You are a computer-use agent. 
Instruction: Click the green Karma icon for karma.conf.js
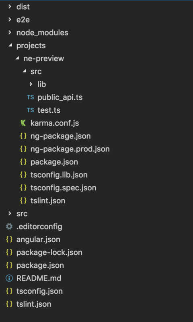click(x=23, y=123)
